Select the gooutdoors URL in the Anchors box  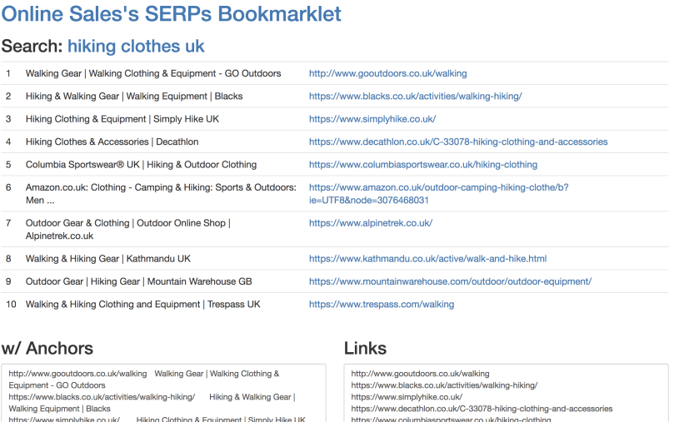(x=77, y=374)
